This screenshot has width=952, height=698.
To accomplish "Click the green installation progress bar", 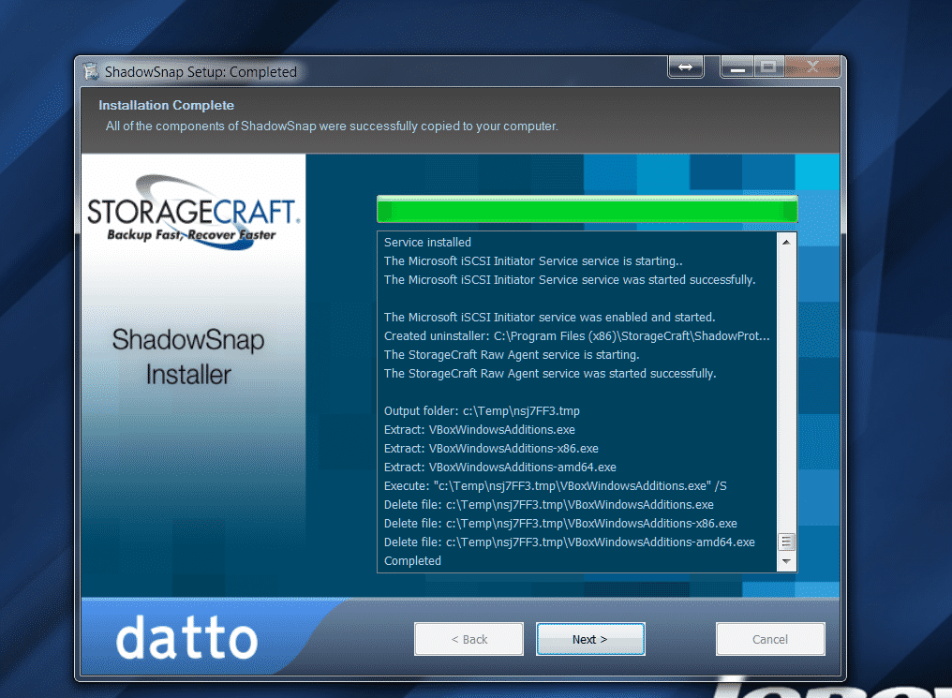I will click(587, 208).
